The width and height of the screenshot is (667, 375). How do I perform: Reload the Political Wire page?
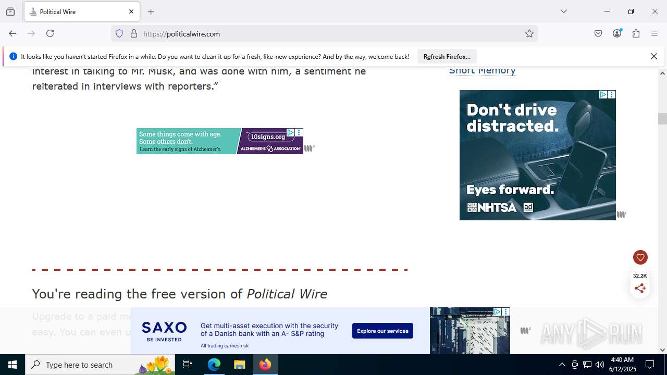(50, 33)
